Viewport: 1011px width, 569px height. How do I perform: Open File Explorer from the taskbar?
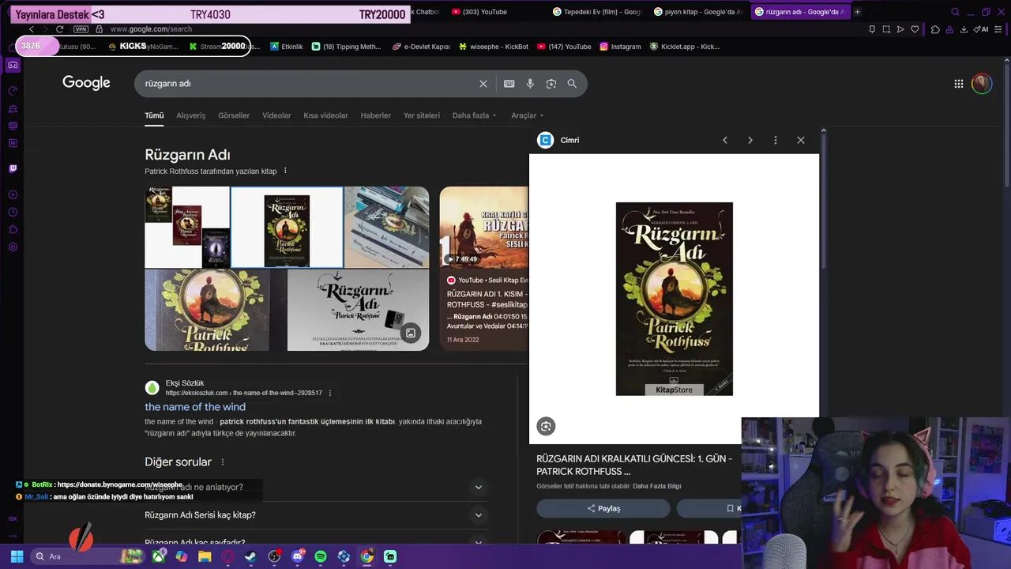[205, 556]
